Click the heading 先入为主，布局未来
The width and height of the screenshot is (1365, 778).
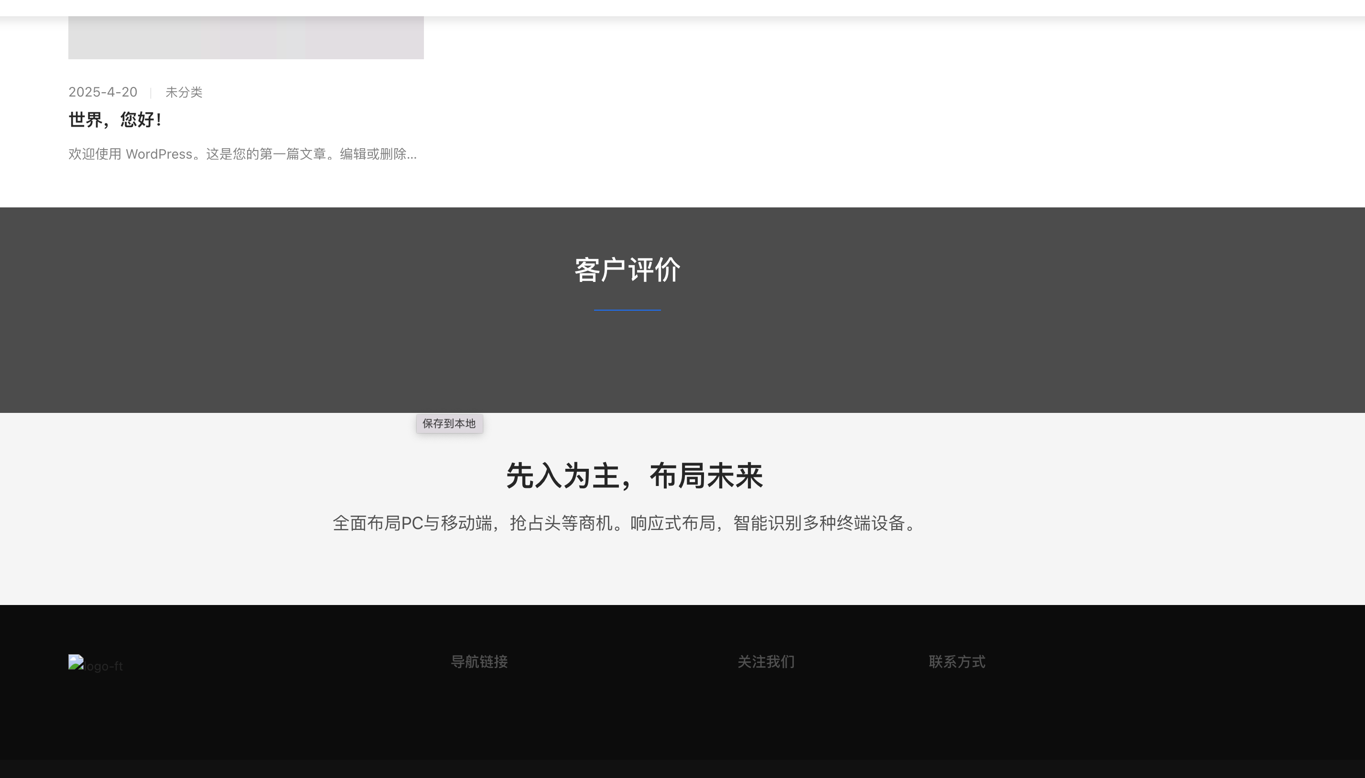pyautogui.click(x=634, y=475)
